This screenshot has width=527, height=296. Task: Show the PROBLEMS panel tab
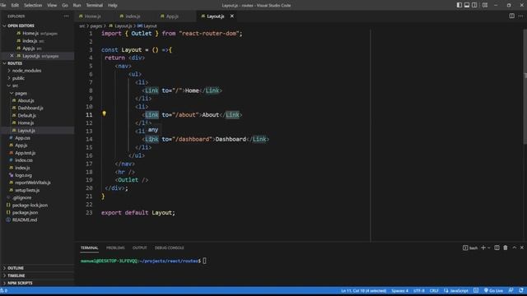click(115, 247)
